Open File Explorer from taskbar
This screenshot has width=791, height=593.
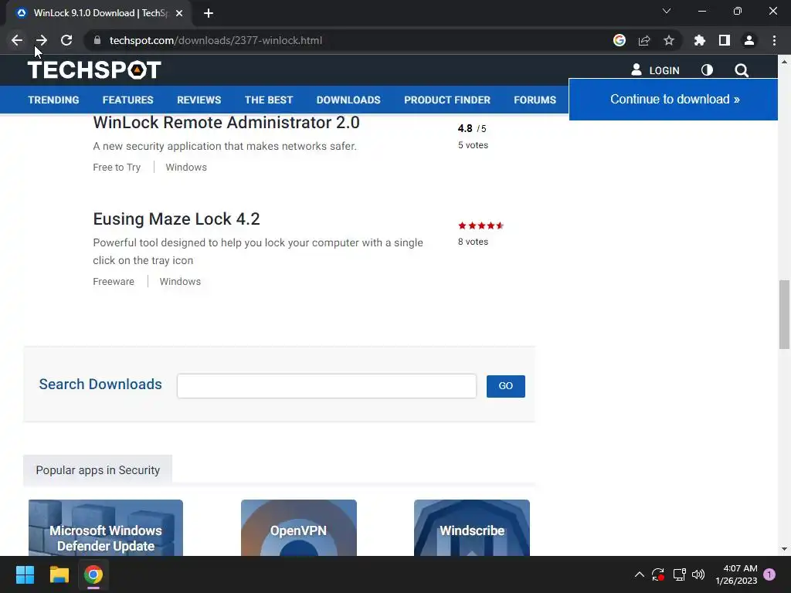click(59, 574)
